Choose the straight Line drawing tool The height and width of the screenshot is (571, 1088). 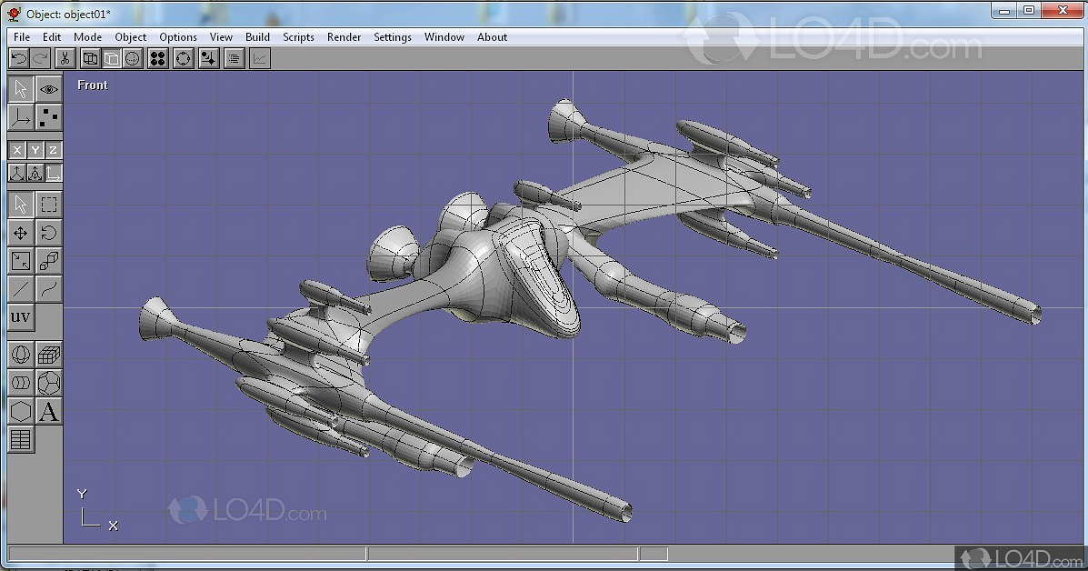tap(21, 289)
